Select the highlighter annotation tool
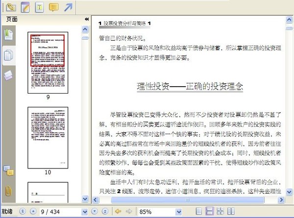This screenshot has width=294, height=218. pos(11,7)
